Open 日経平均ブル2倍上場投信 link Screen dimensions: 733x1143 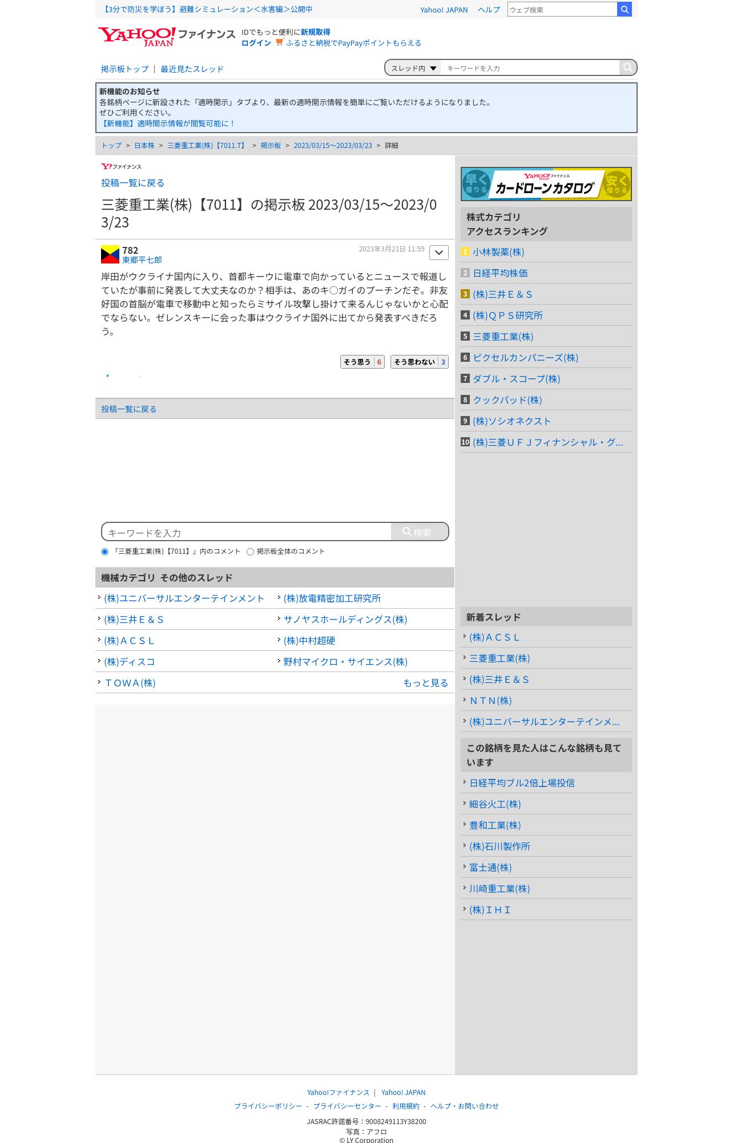[x=522, y=783]
